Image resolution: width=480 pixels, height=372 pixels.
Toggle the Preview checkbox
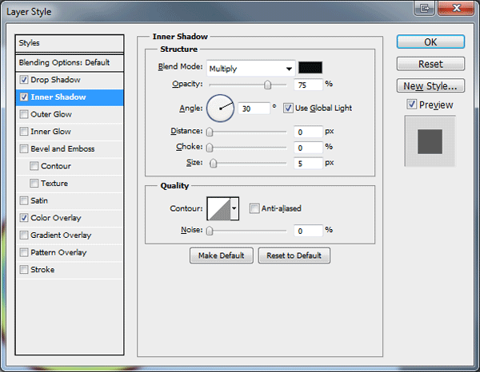coord(412,105)
